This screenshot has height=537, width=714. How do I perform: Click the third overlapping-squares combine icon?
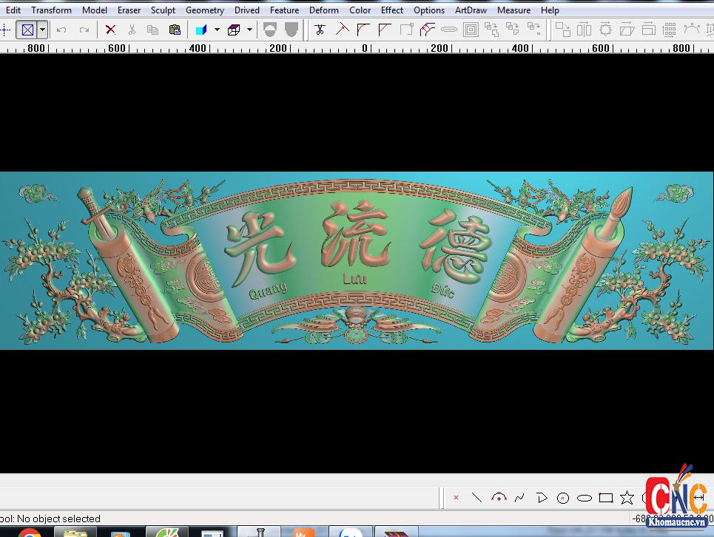click(x=534, y=30)
